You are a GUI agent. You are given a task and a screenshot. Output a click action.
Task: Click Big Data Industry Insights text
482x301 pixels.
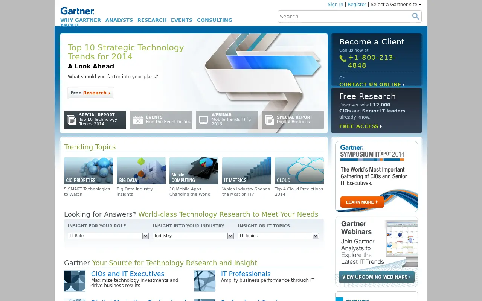point(135,192)
